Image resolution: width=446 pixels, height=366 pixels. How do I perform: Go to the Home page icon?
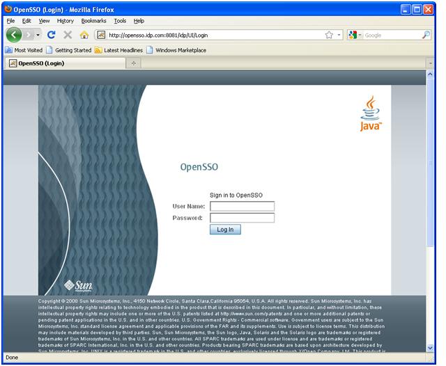coord(84,35)
